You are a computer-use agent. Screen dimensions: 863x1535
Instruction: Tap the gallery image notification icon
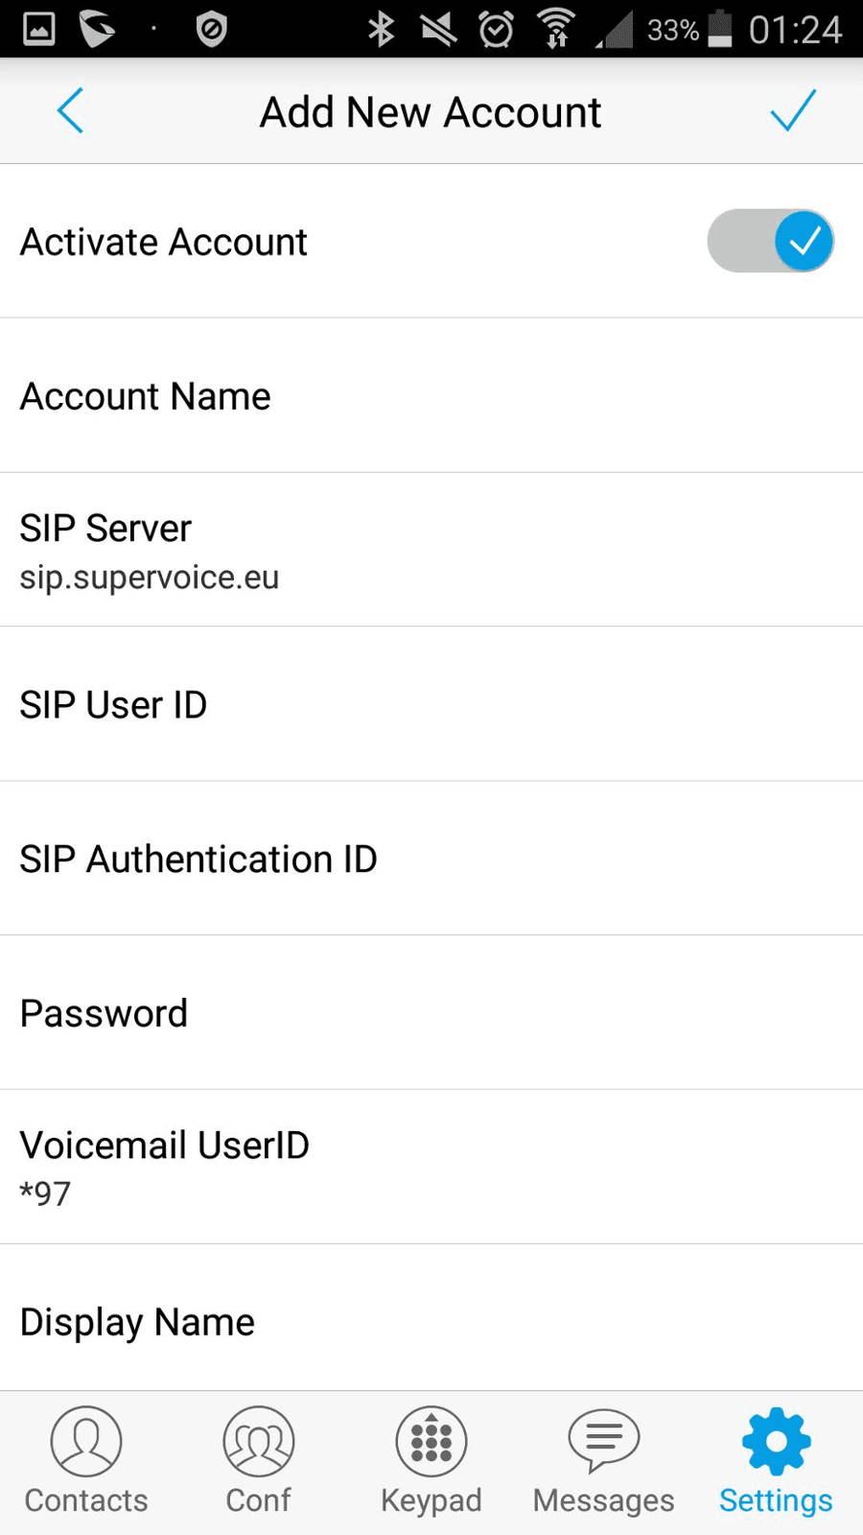pyautogui.click(x=38, y=29)
